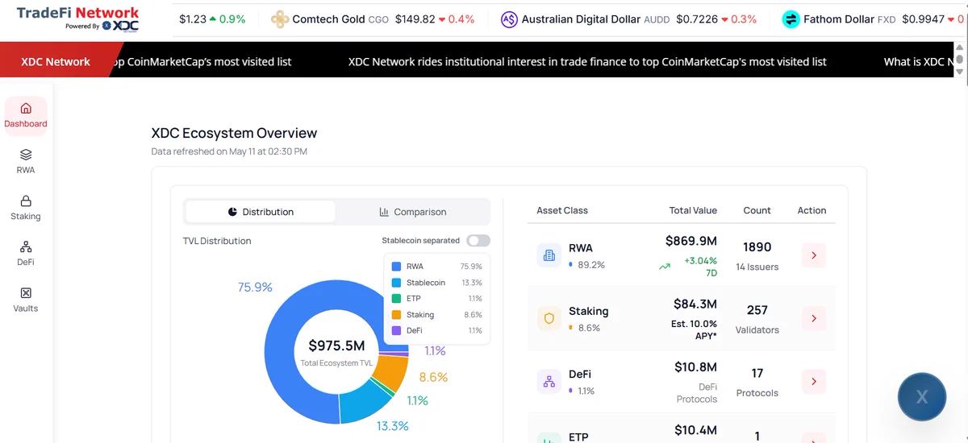Click the $10.8M DeFi total value
This screenshot has height=443, width=968.
pyautogui.click(x=695, y=367)
